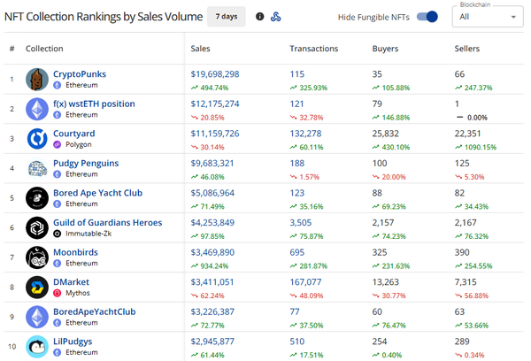Click the blue webhook icon by the title
Image resolution: width=531 pixels, height=361 pixels.
pyautogui.click(x=275, y=17)
